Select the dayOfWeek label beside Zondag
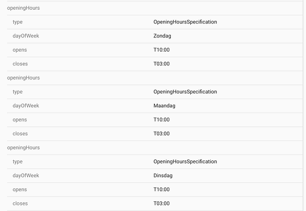 (x=25, y=36)
